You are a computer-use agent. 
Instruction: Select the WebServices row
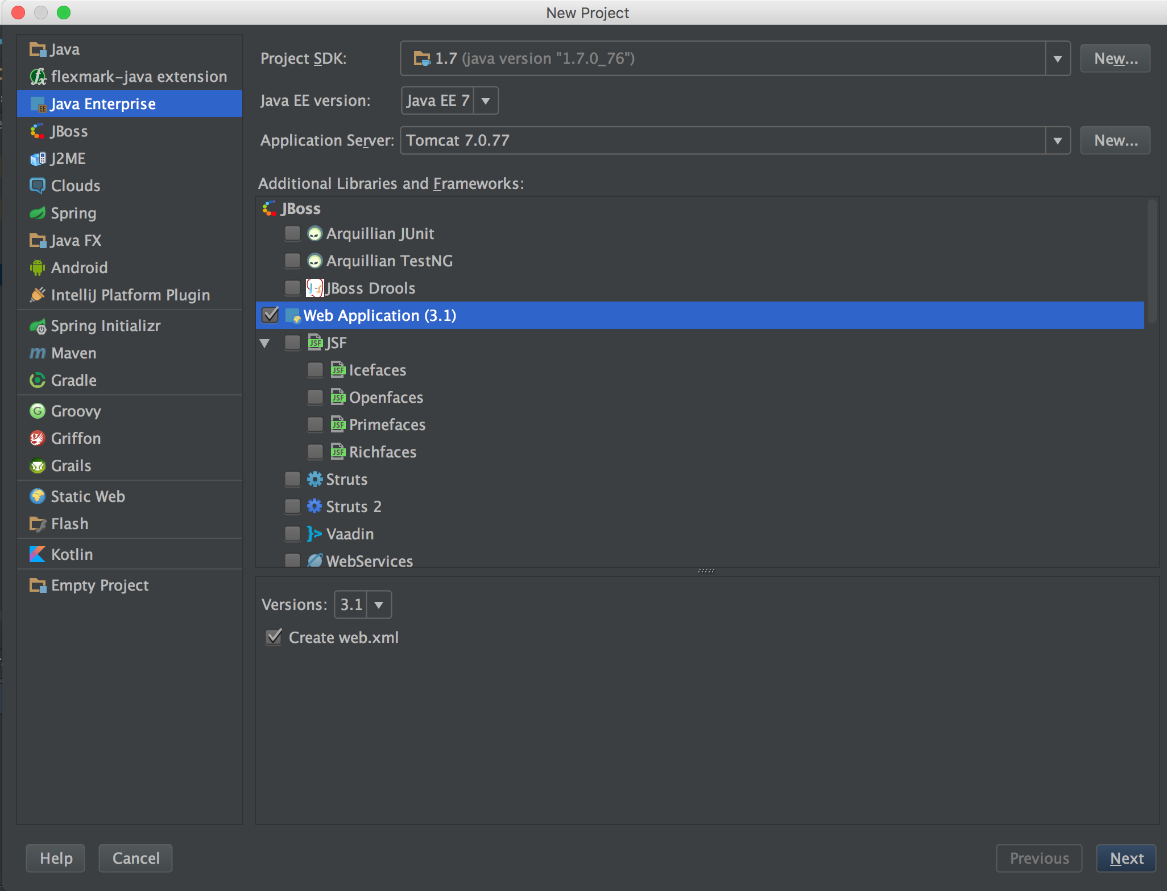tap(700, 560)
